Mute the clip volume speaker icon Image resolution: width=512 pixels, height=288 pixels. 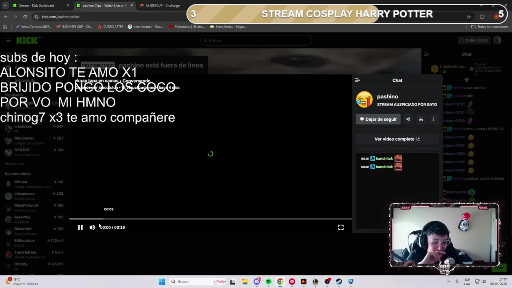[92, 227]
